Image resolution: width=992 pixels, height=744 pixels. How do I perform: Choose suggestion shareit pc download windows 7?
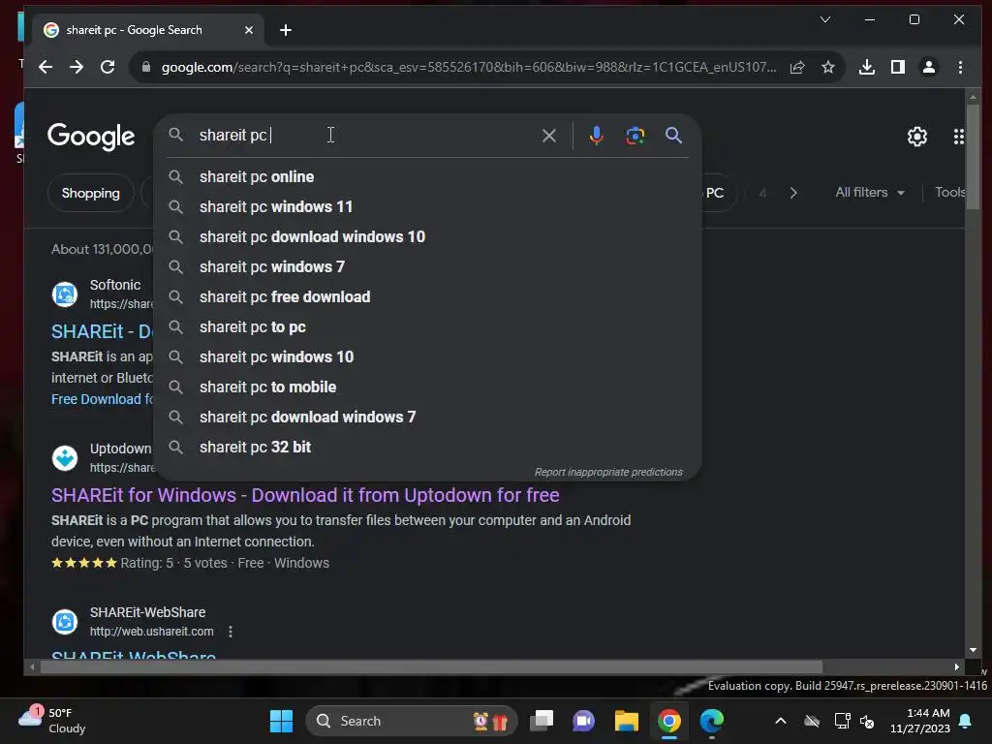427,417
